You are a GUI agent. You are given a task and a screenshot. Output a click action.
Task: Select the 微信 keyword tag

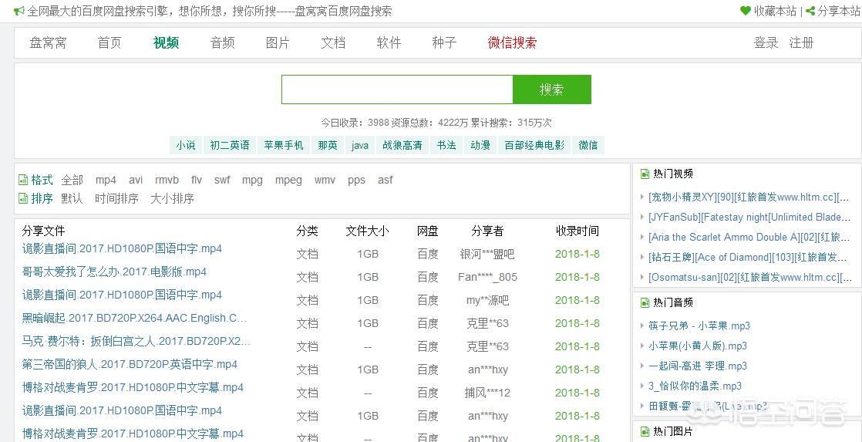click(x=588, y=145)
